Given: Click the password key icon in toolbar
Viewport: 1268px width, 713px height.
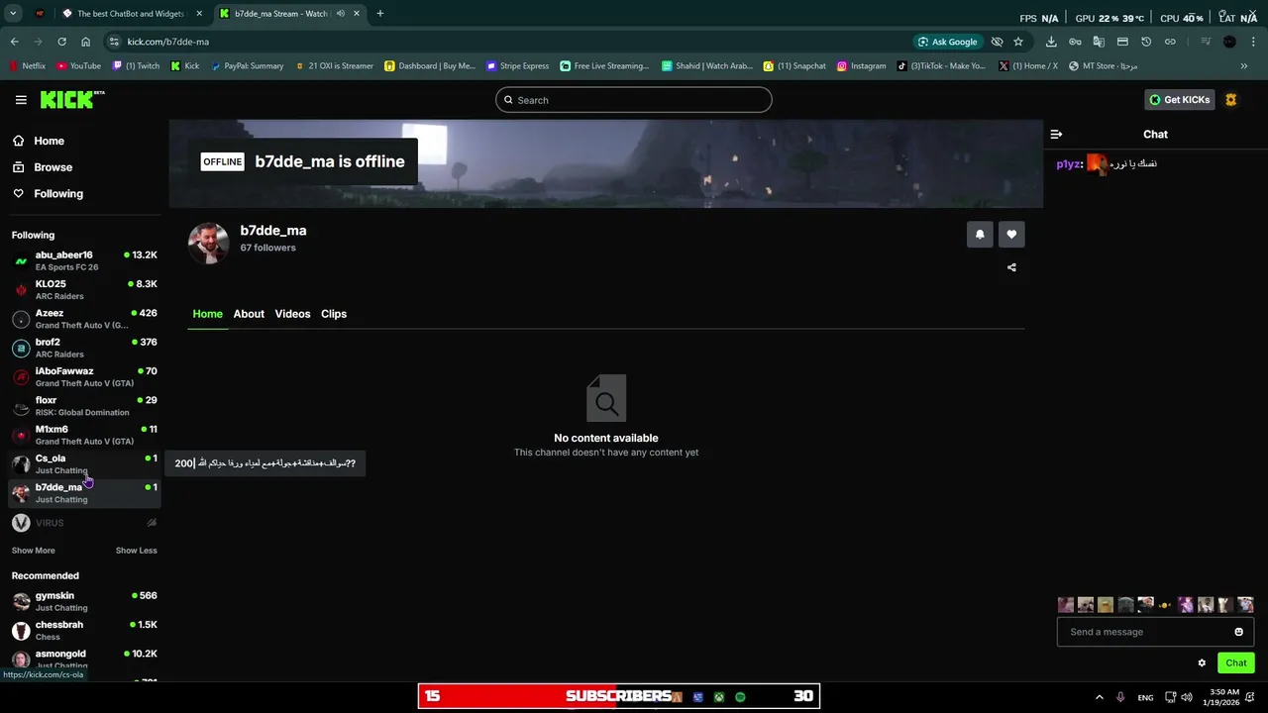Looking at the screenshot, I should pos(1075,42).
